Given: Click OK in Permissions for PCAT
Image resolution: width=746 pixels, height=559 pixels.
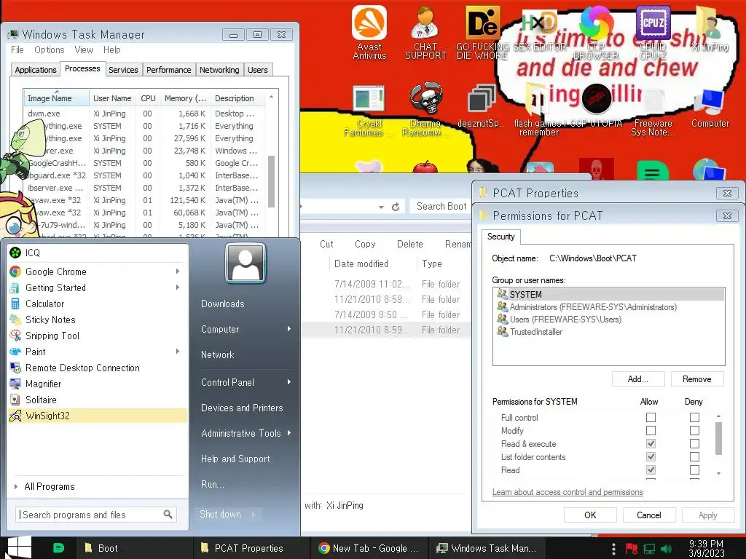Looking at the screenshot, I should [590, 515].
